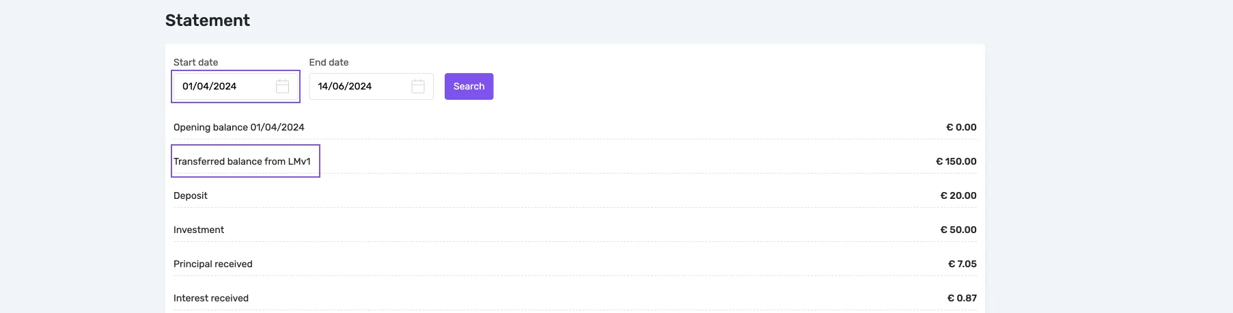Click the End date label
Image resolution: width=1233 pixels, height=313 pixels.
329,62
